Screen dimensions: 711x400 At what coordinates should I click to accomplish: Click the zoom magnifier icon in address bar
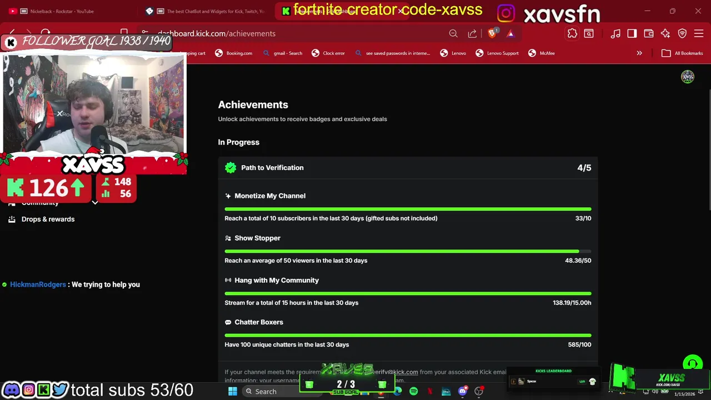pyautogui.click(x=453, y=34)
